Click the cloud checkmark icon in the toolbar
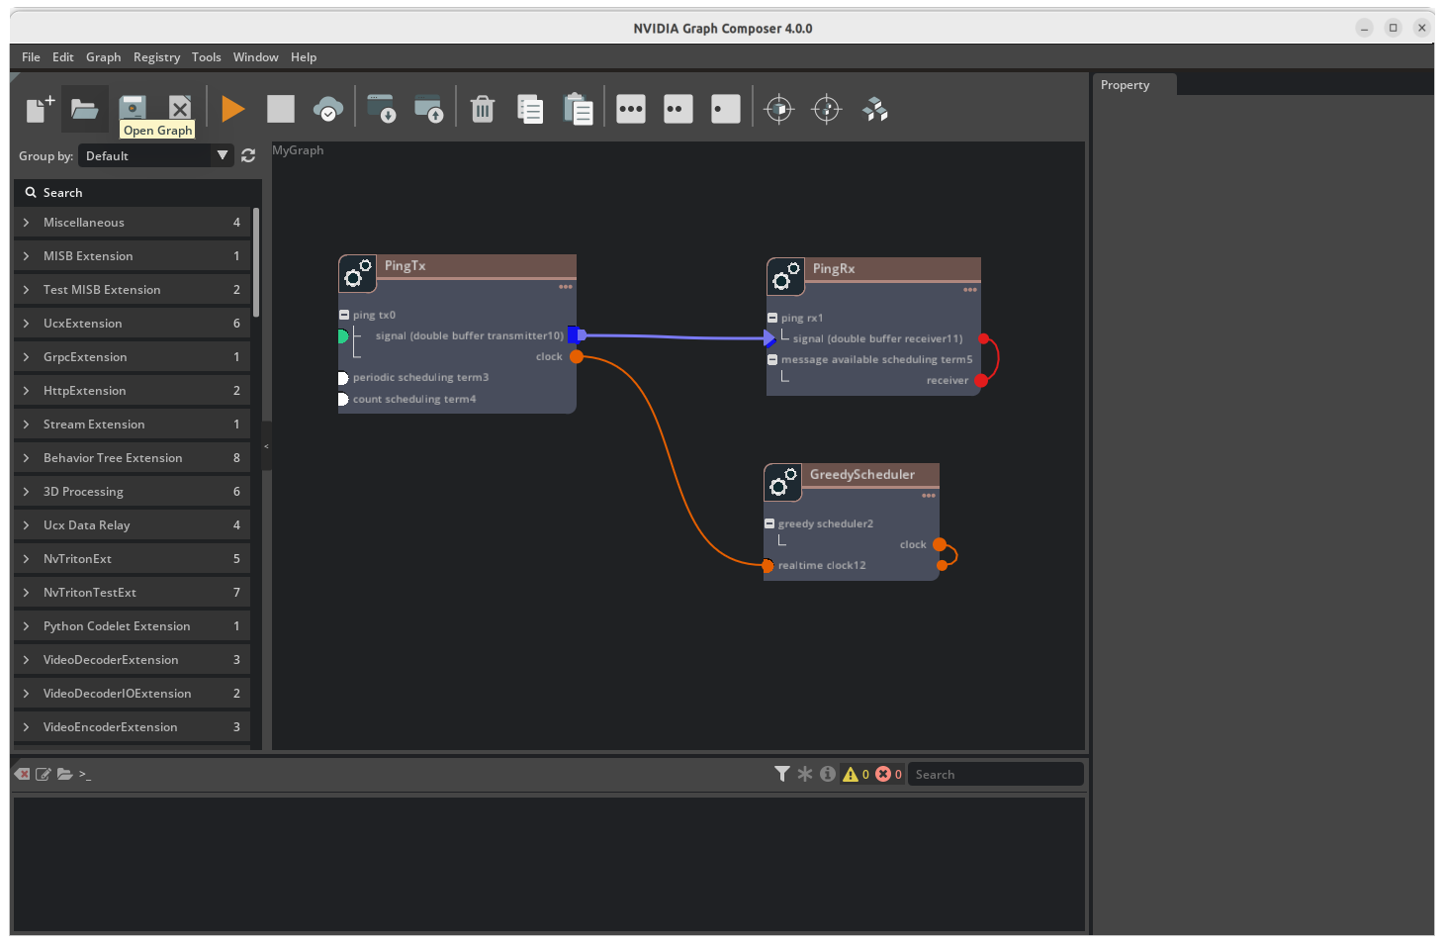 pos(328,109)
